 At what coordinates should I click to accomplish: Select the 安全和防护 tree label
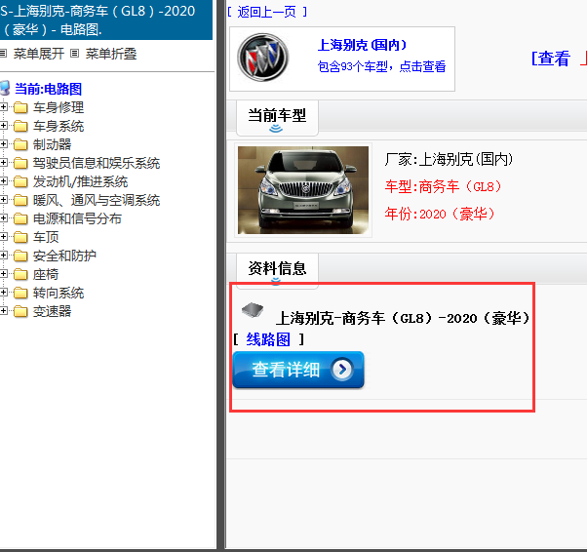click(x=64, y=256)
